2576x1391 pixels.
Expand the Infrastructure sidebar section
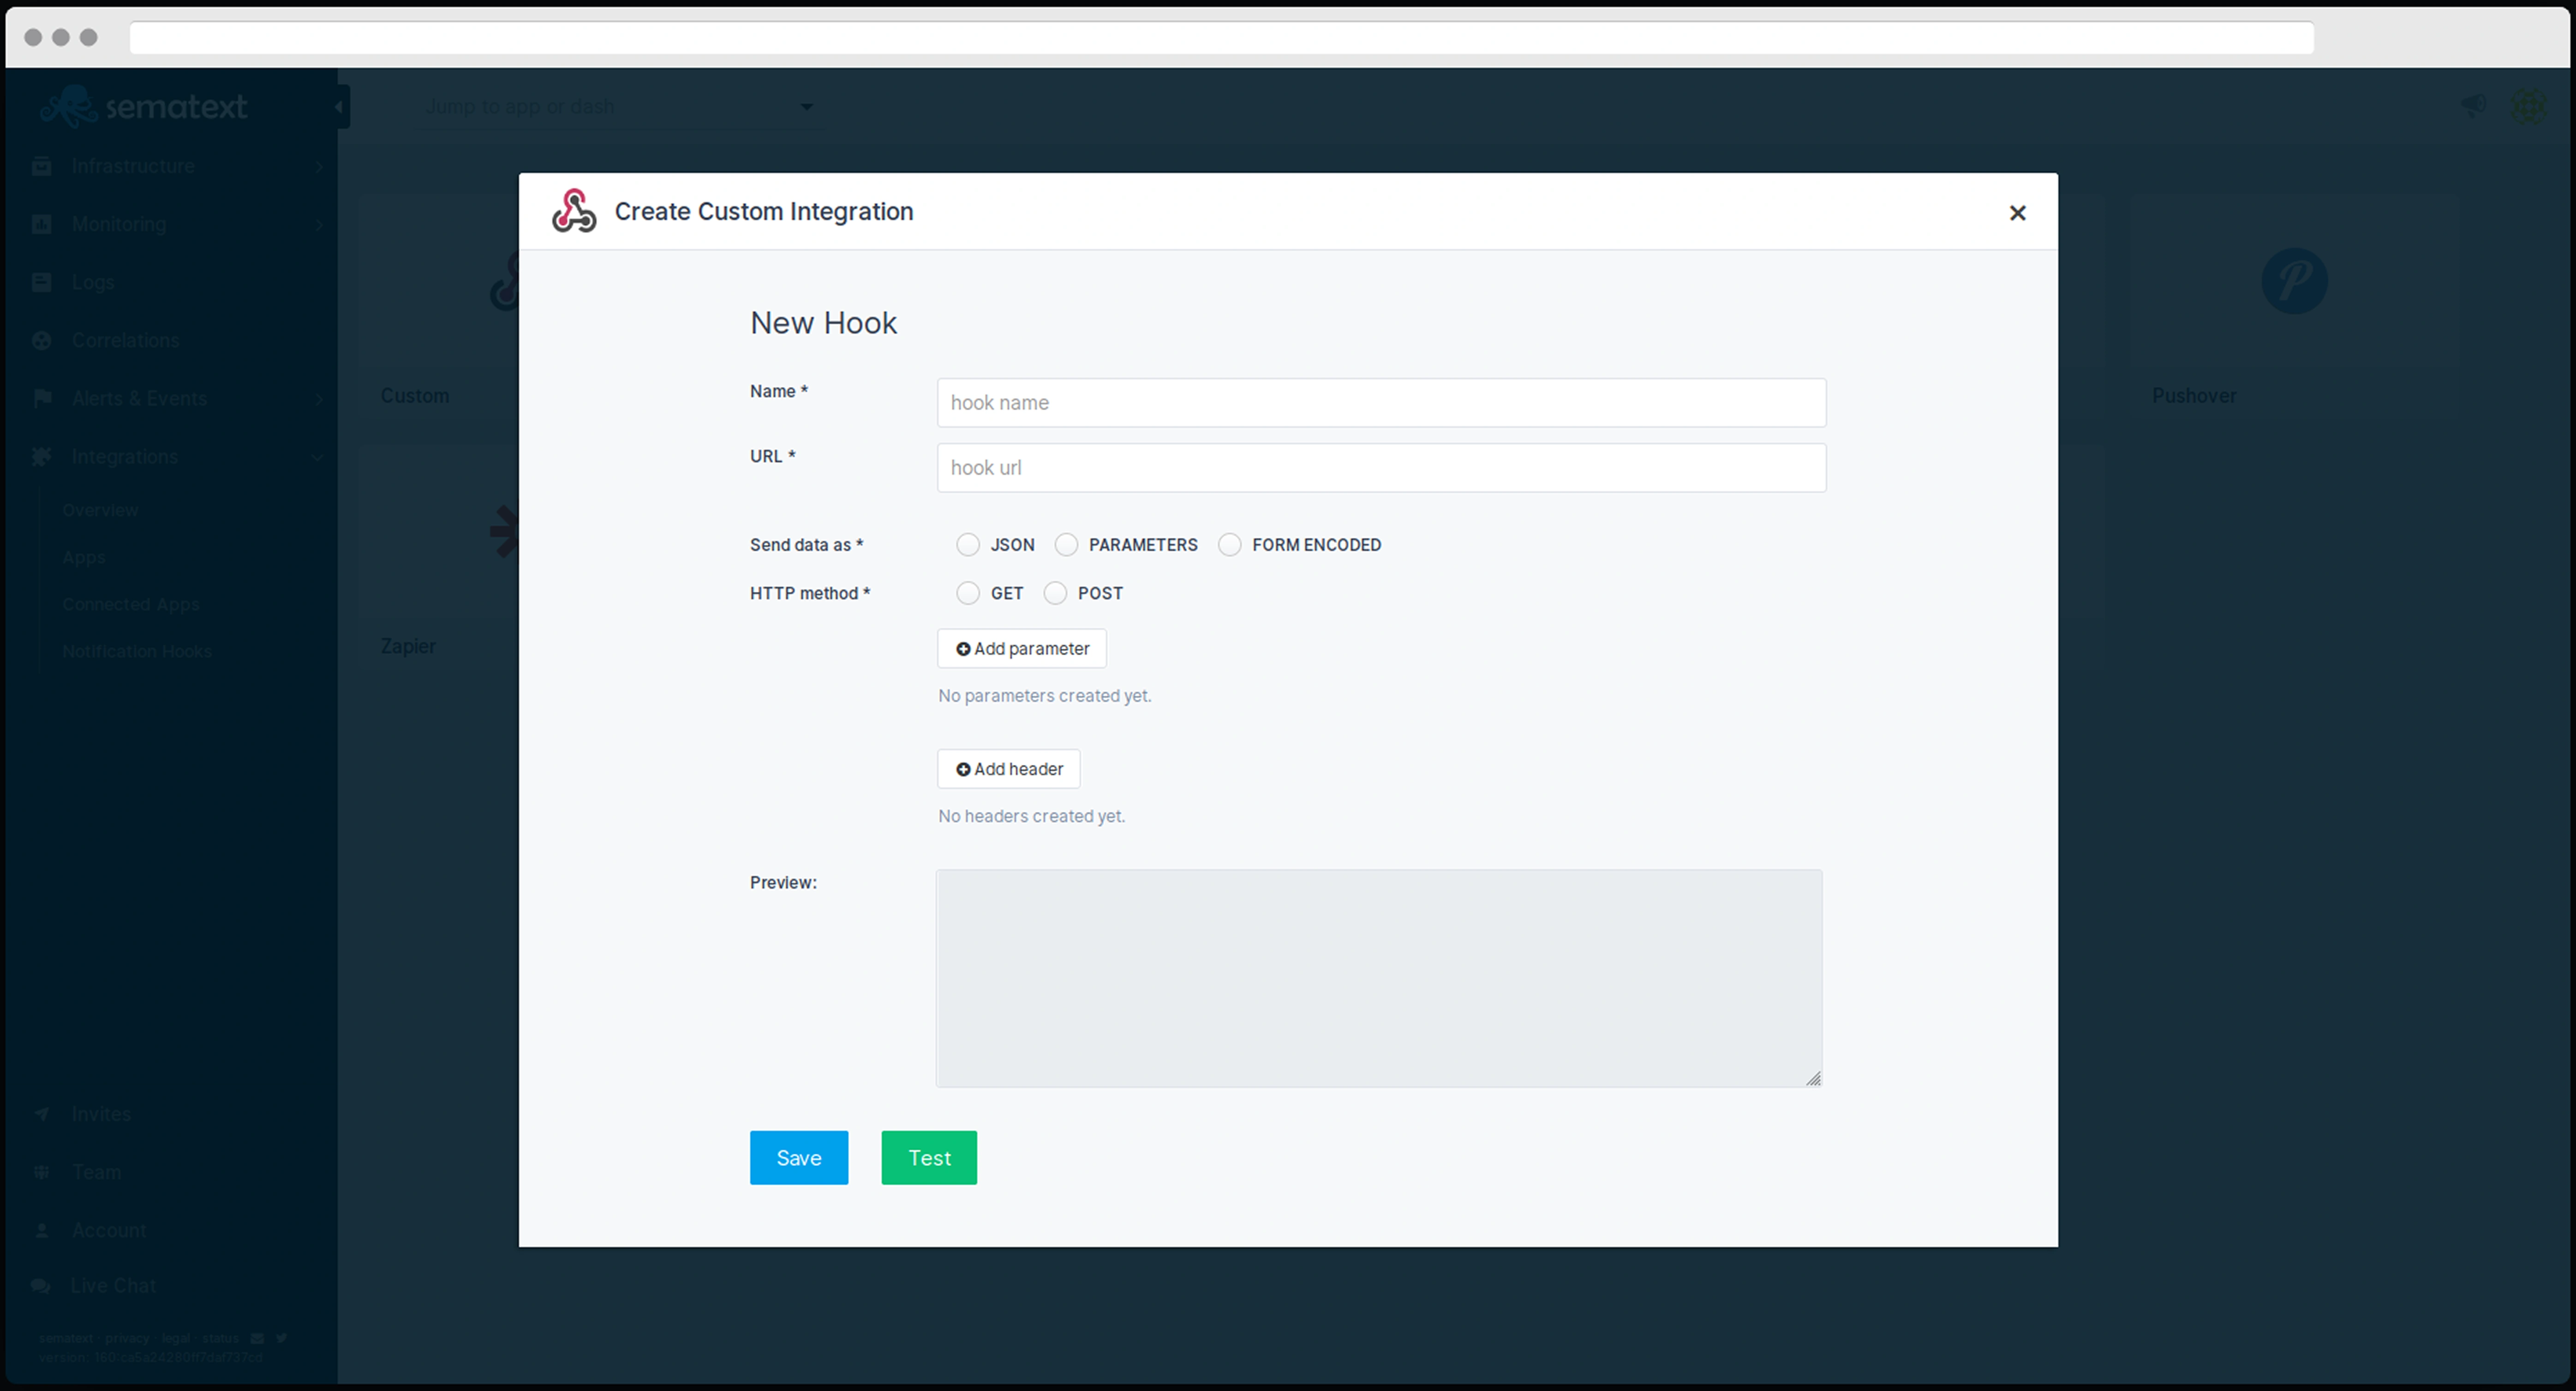133,166
